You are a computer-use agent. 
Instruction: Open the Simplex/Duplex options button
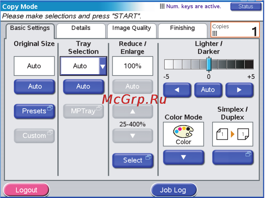point(233,157)
